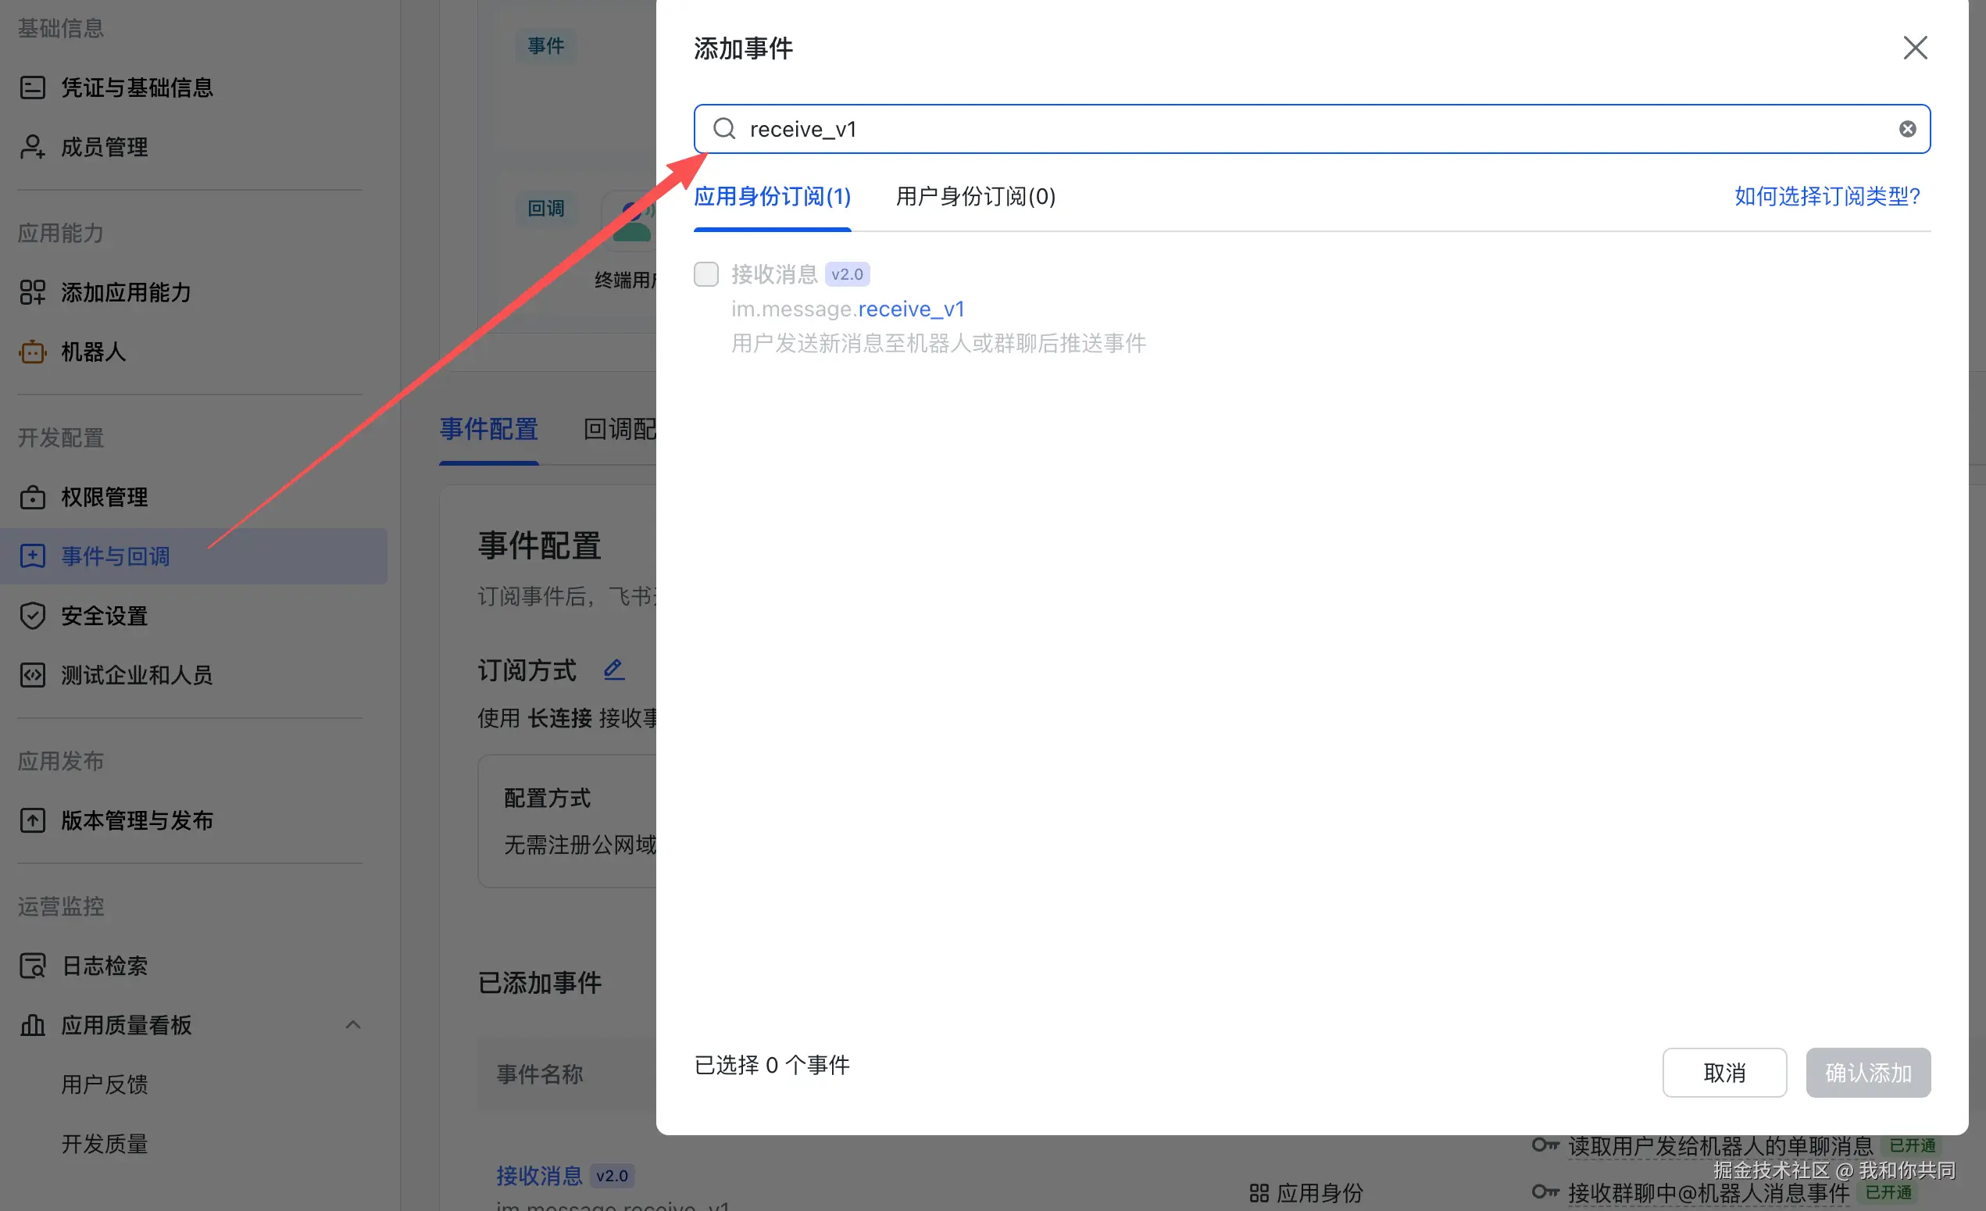
Task: Click the 权限管理 lock icon
Action: tap(32, 498)
